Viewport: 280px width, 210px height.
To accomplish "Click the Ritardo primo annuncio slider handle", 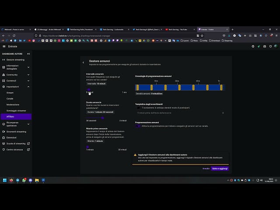I will click(87, 147).
